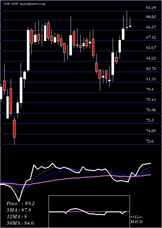Click the tall white candlestick rising to 88.57
The width and height of the screenshot is (162, 228).
(x=28, y=50)
